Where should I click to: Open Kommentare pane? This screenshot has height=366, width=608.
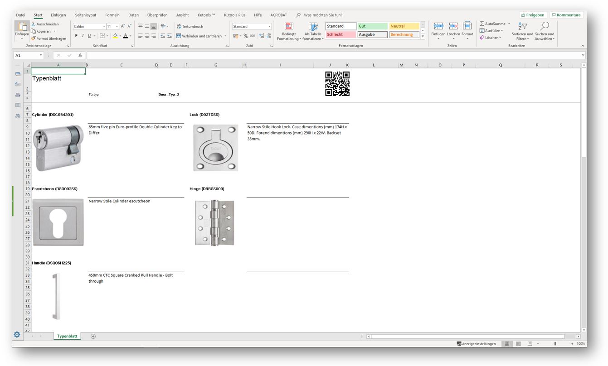pyautogui.click(x=566, y=15)
